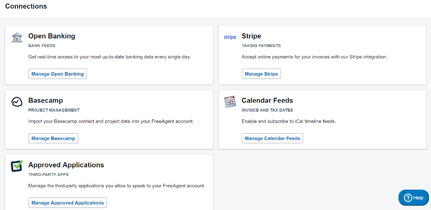Open Manage Open Banking
The image size is (431, 210).
(58, 74)
